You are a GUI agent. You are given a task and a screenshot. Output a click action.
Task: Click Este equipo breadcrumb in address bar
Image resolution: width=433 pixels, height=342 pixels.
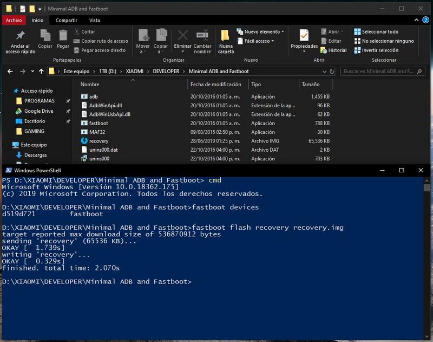76,72
